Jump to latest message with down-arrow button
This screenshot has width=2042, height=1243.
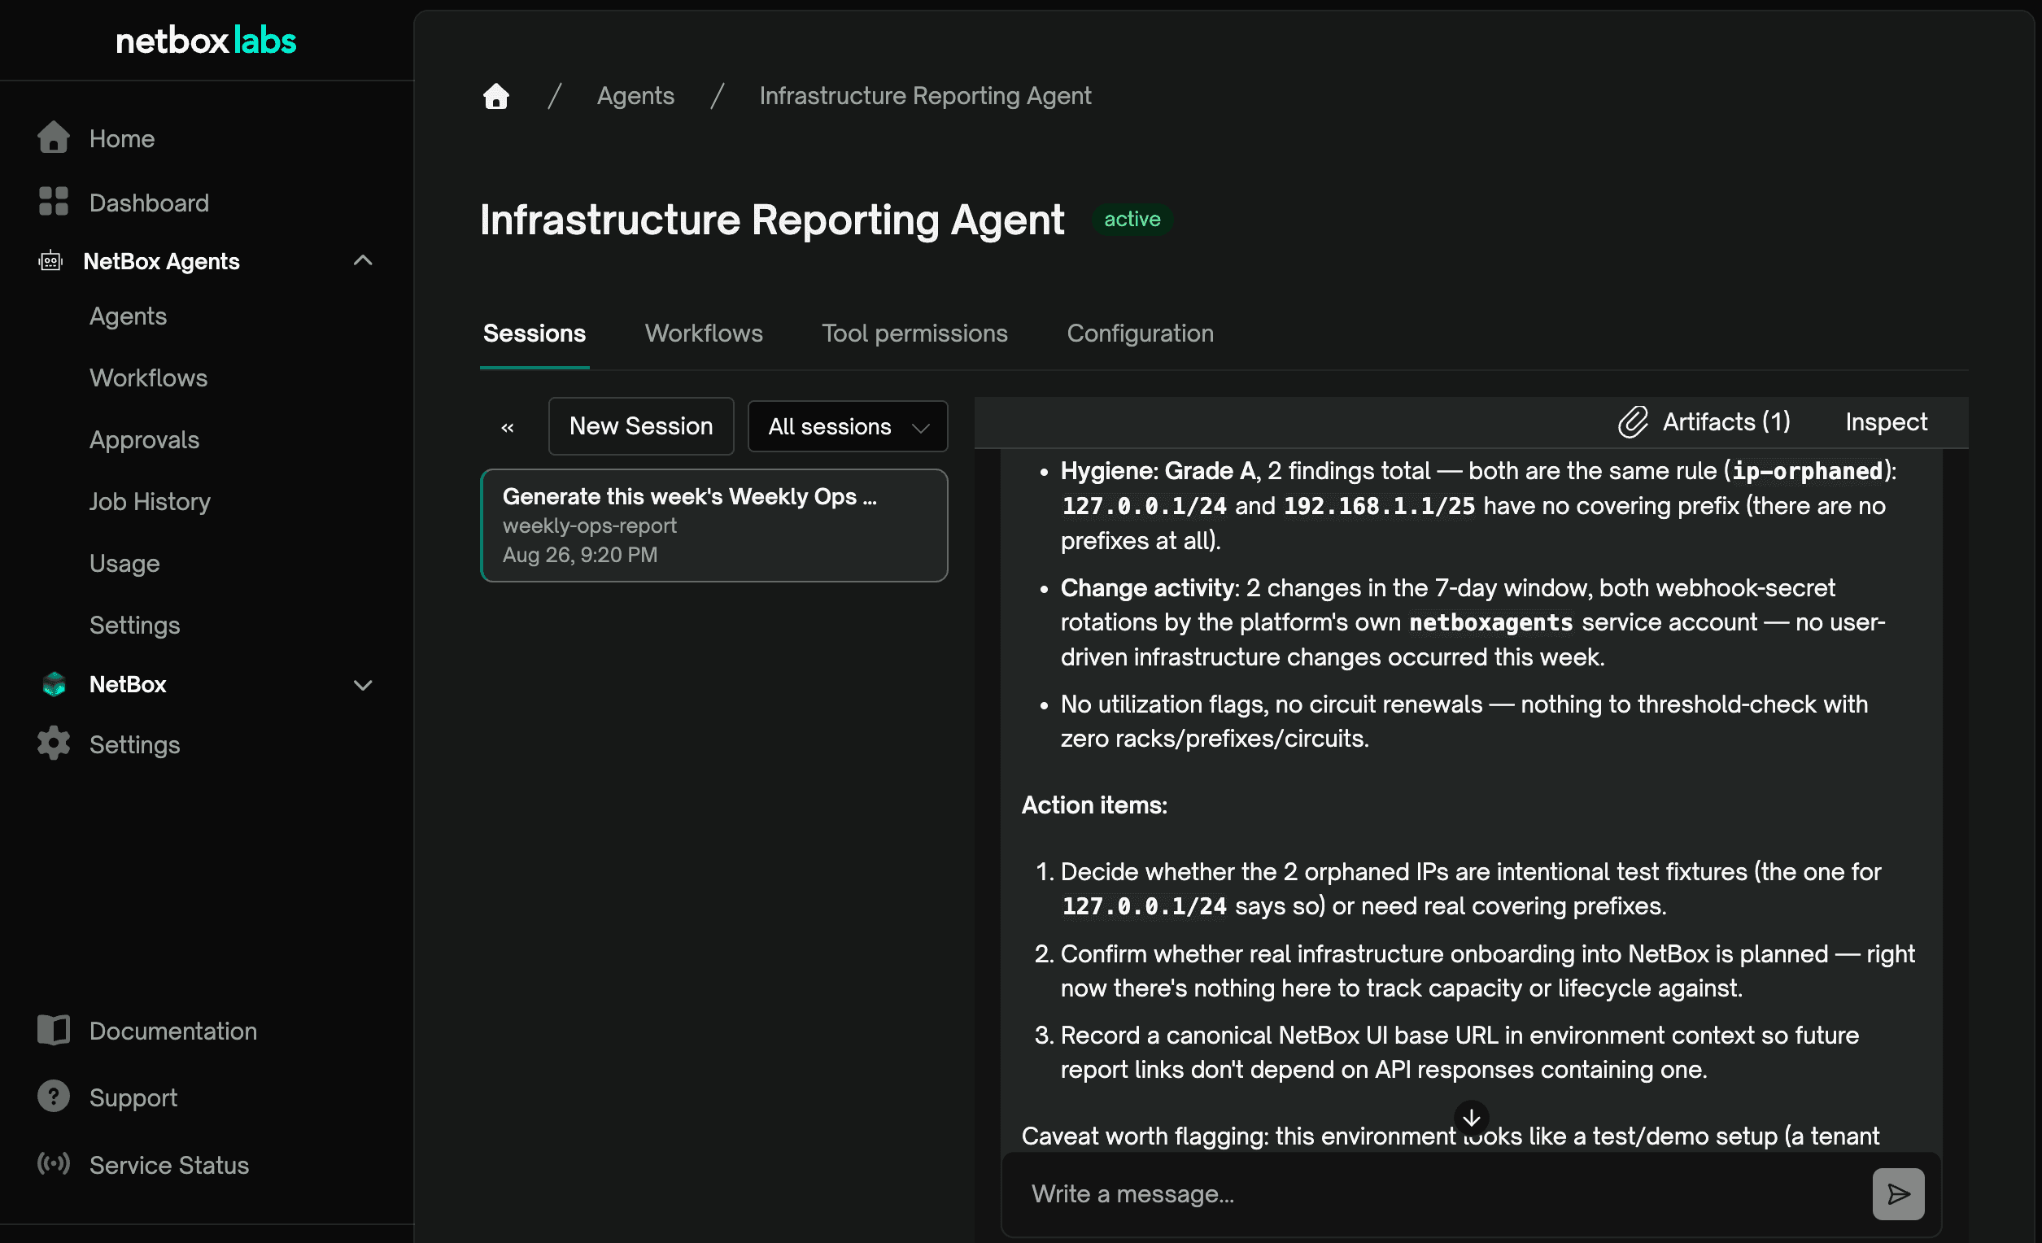[x=1472, y=1118]
